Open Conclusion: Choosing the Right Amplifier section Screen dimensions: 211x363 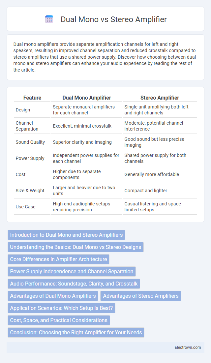pos(76,332)
